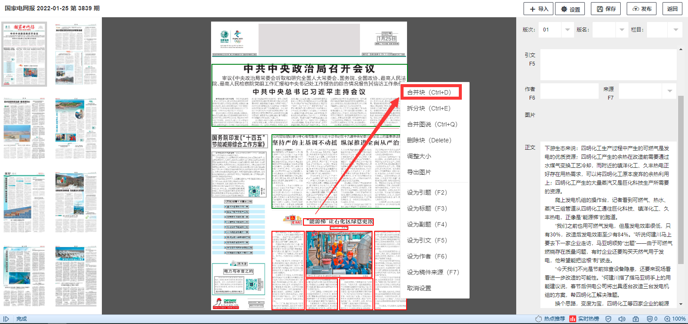The width and height of the screenshot is (688, 324).
Task: Open 设置 settings
Action: [570, 9]
